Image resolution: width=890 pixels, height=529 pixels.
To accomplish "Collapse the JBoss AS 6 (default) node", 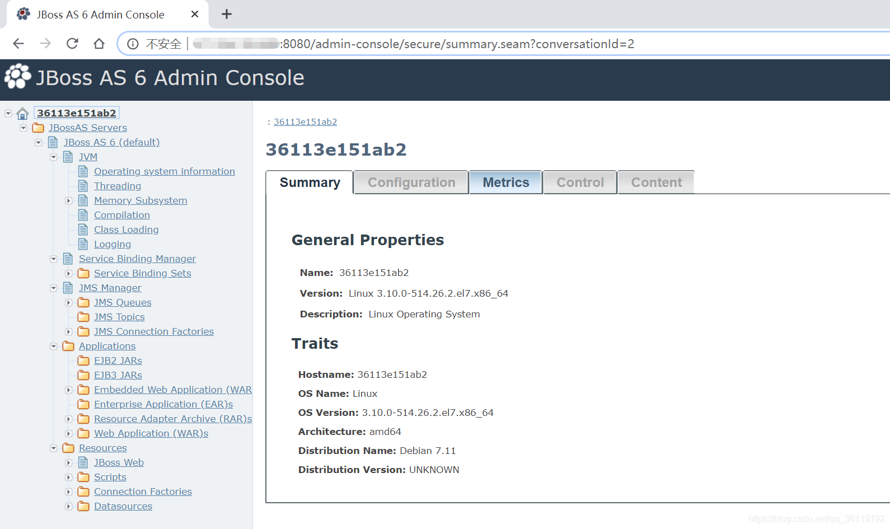I will tap(39, 142).
